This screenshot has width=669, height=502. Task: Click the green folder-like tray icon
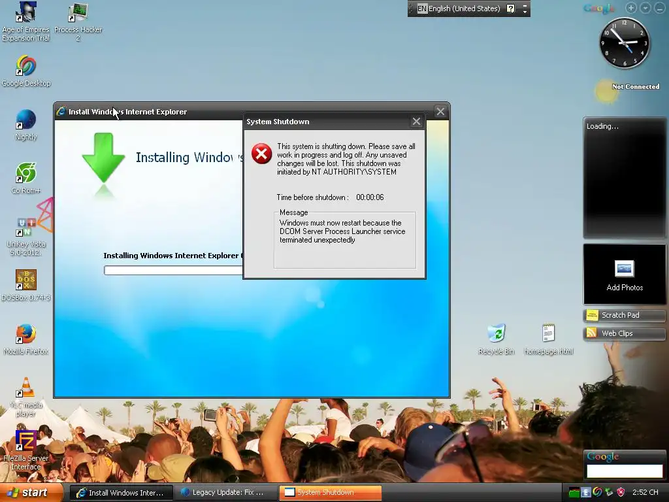coord(574,493)
